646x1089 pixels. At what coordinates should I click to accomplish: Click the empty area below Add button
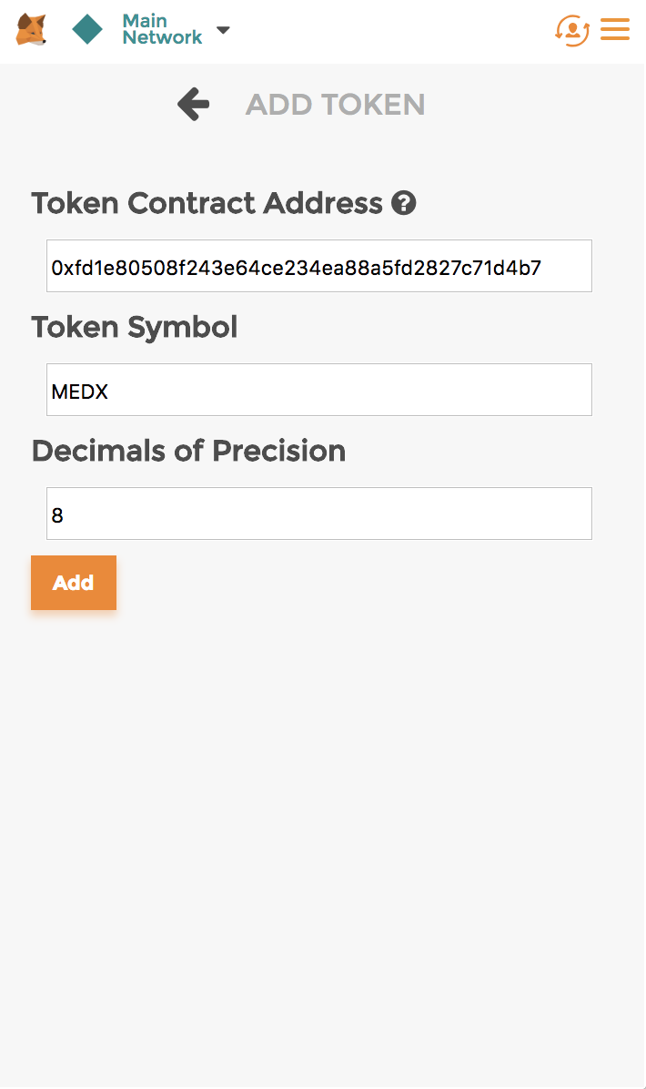pos(323,833)
